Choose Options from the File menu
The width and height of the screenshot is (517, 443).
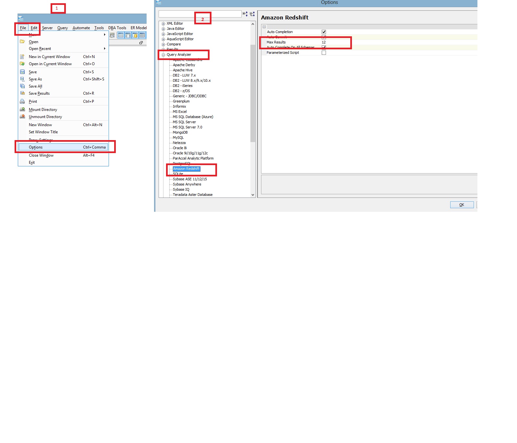click(63, 147)
